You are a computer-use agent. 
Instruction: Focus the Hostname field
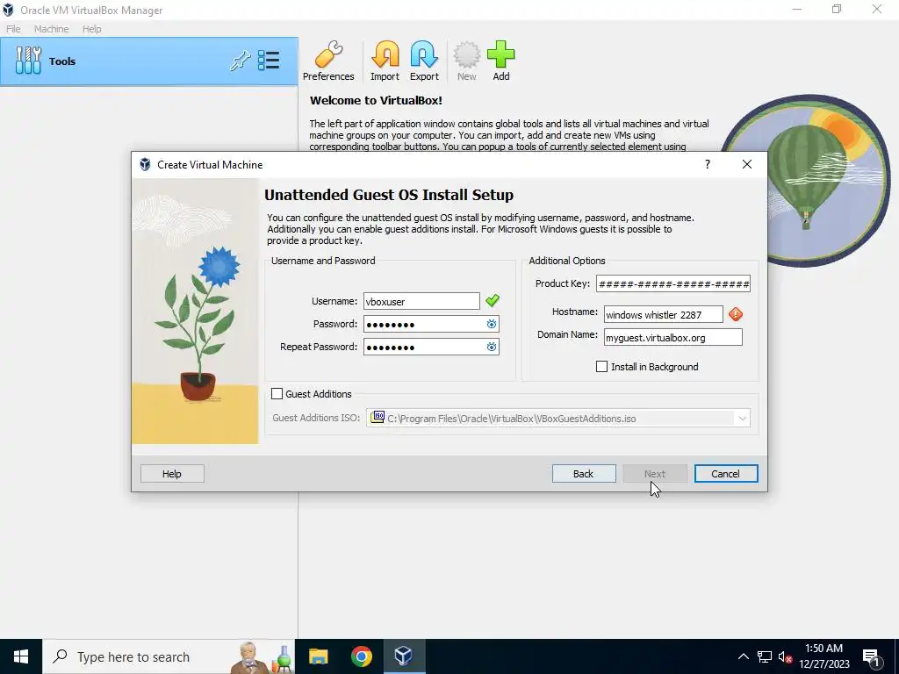click(664, 315)
